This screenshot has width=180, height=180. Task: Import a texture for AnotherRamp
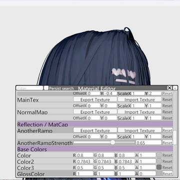(x=139, y=130)
